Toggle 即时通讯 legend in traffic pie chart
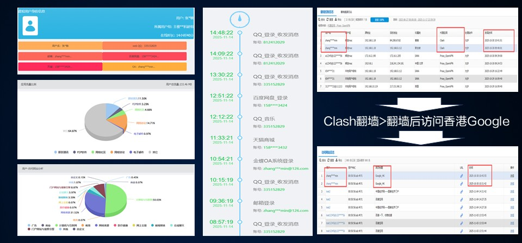 pos(61,152)
